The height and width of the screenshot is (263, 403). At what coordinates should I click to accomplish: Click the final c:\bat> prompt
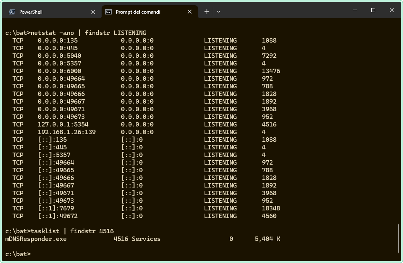[x=18, y=254]
